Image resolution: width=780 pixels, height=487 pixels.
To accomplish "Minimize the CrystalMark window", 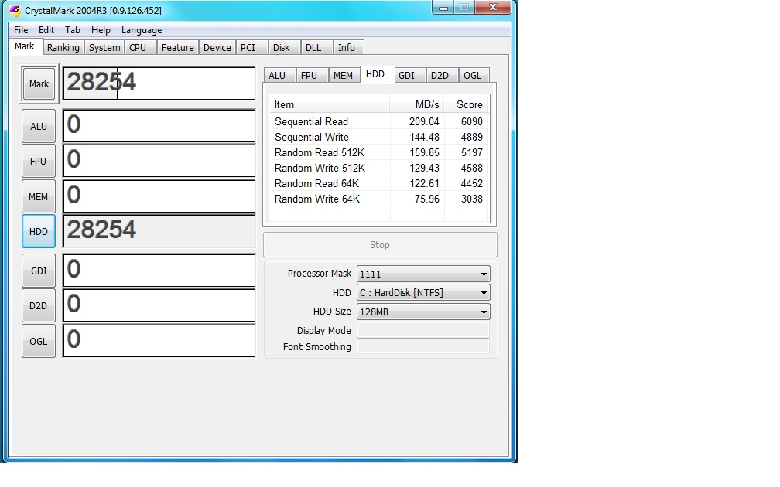I will (443, 8).
